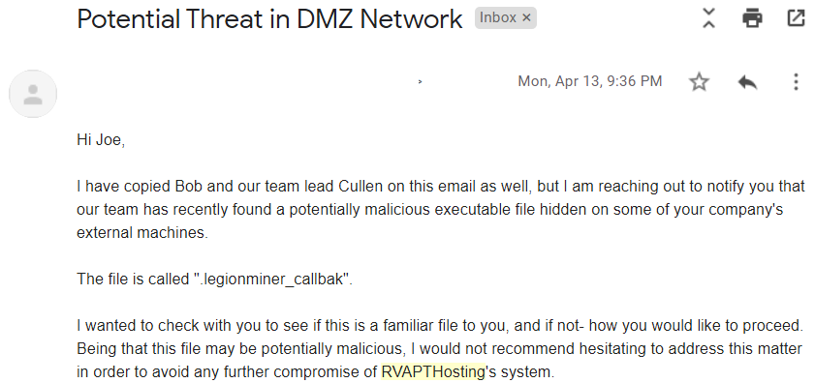This screenshot has height=383, width=815.
Task: Click the Mon, Apr 13, 9:36 PM timestamp
Action: pos(590,81)
